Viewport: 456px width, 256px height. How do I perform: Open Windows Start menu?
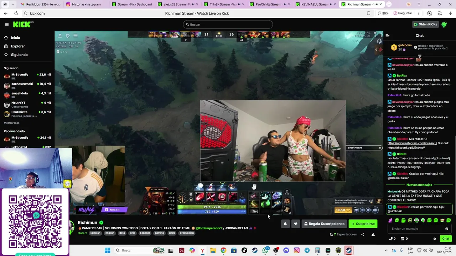107,250
